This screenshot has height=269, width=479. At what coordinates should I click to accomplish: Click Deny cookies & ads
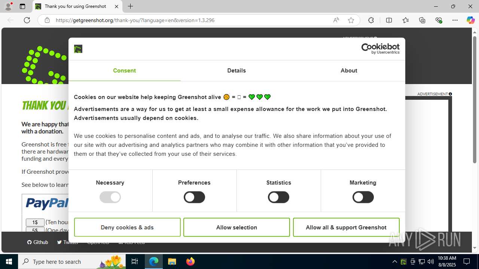[x=127, y=227]
